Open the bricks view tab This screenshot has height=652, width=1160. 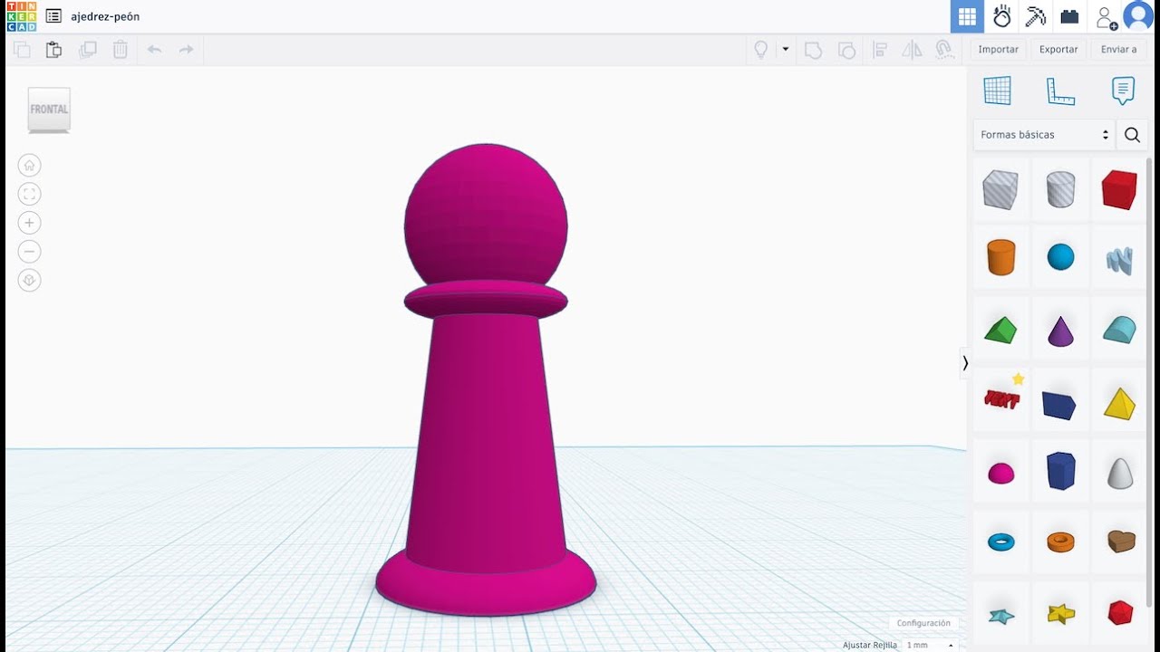click(1070, 16)
